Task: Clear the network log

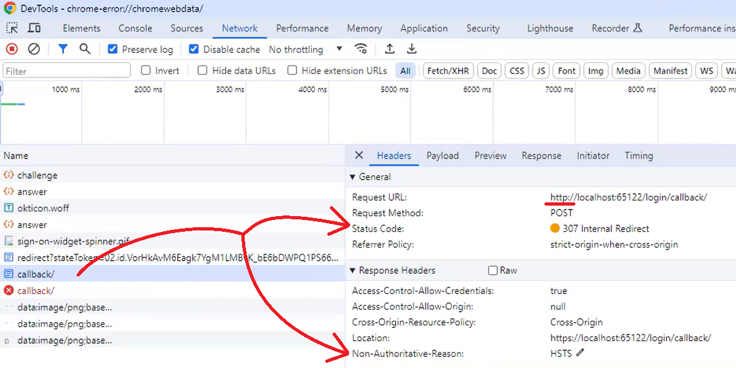Action: (x=34, y=49)
